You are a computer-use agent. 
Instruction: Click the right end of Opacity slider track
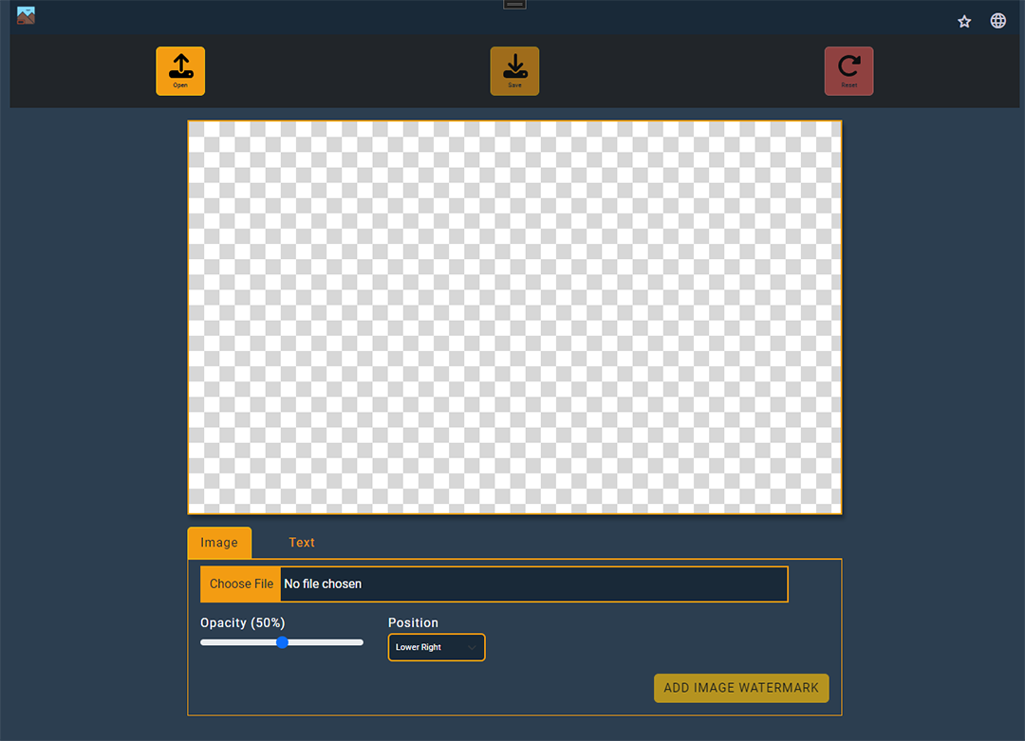tap(360, 642)
